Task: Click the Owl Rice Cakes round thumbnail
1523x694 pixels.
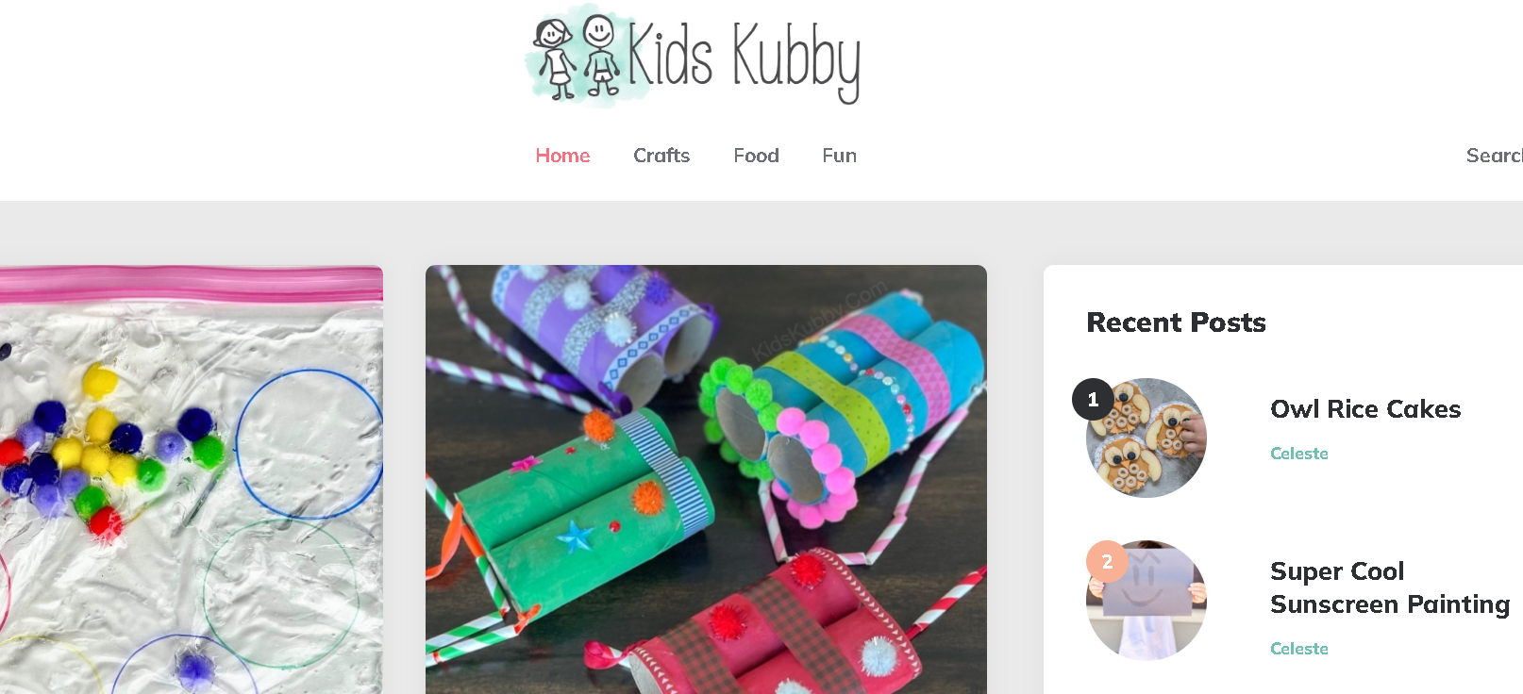Action: (1146, 438)
